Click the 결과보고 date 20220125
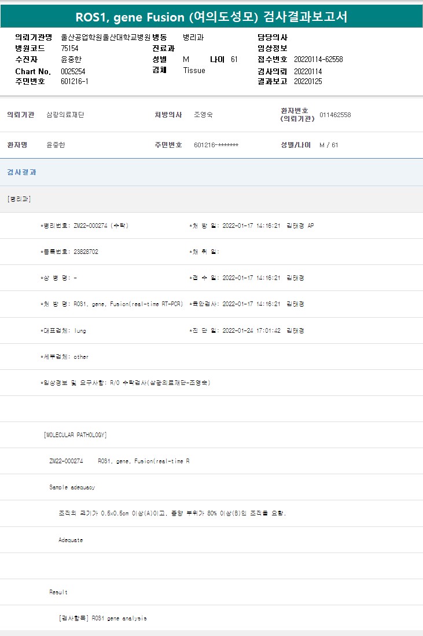 [x=308, y=82]
